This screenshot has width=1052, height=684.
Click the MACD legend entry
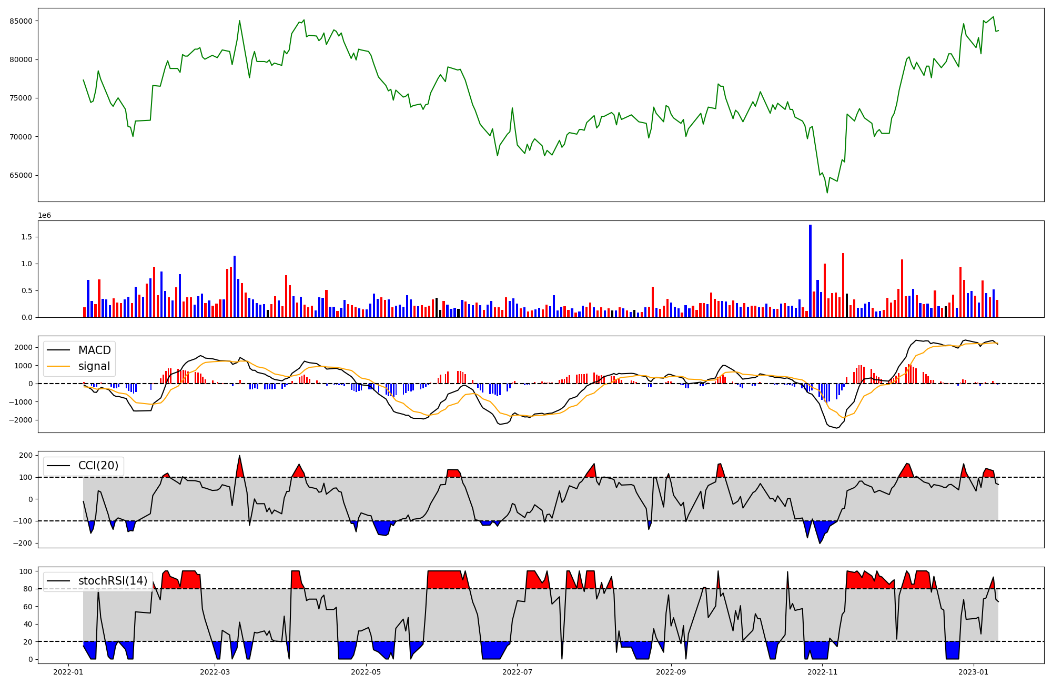[x=94, y=350]
